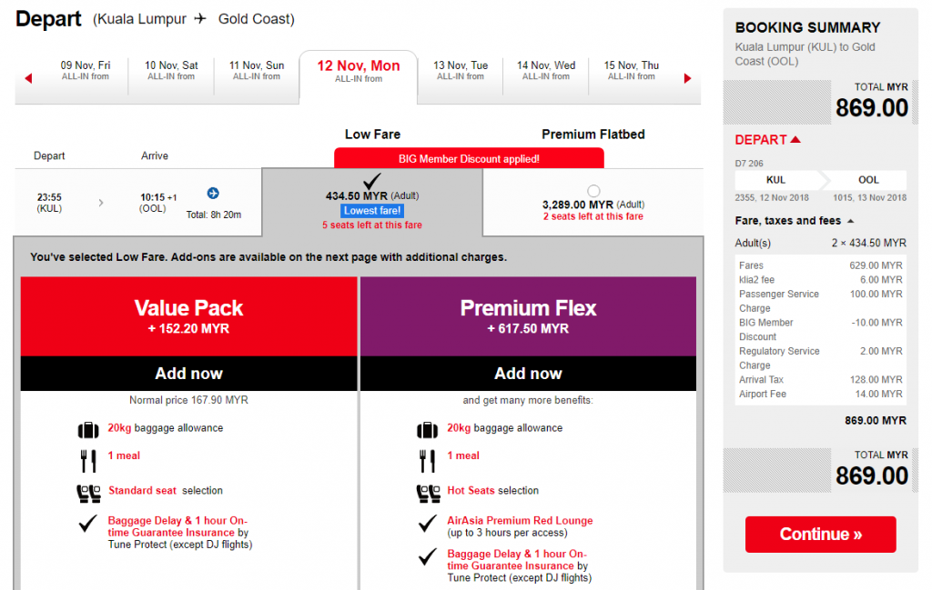
Task: Click the blue flight details plus icon
Action: 213,193
